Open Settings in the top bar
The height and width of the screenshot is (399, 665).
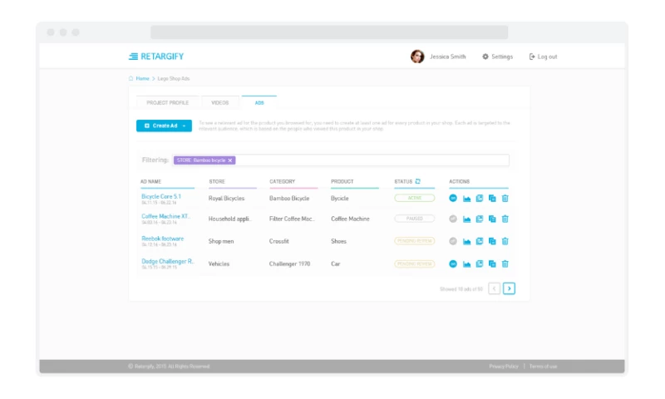[498, 57]
